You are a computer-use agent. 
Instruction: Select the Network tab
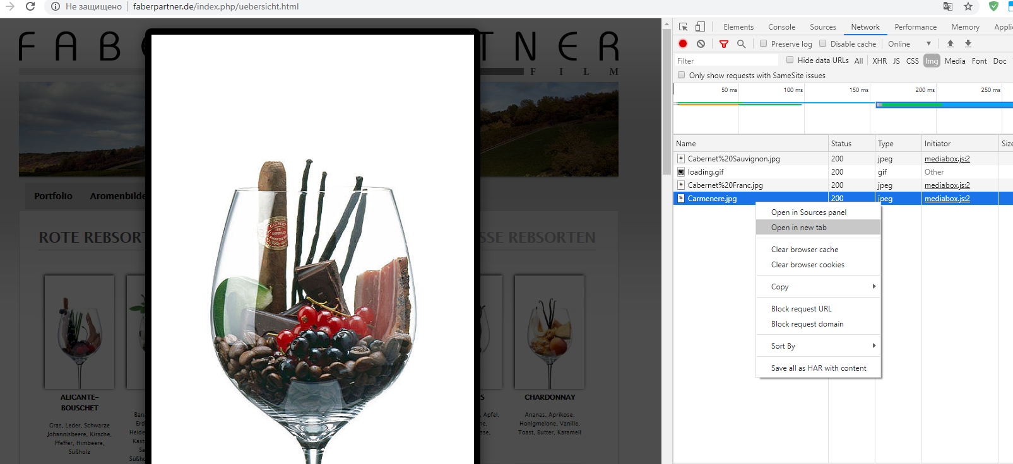pos(865,27)
